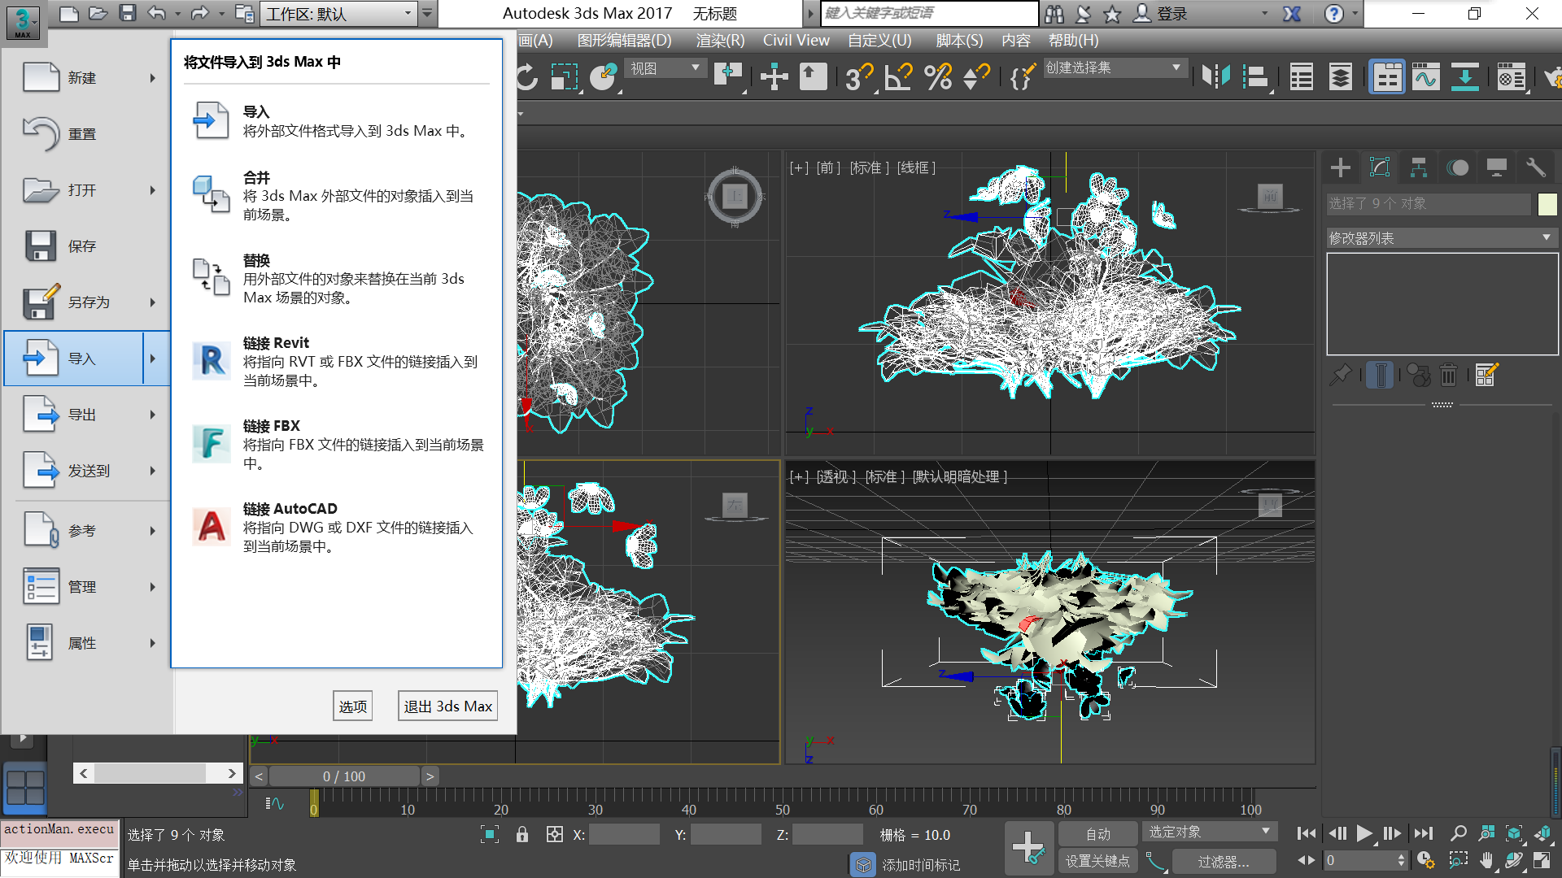Click the 选项 button in import dialog
This screenshot has height=878, width=1562.
point(352,706)
